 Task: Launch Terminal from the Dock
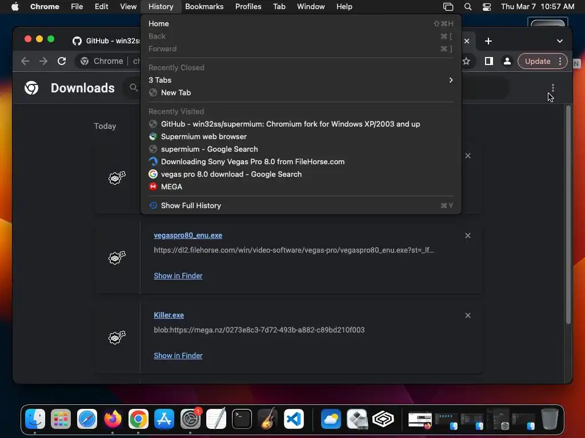point(242,419)
